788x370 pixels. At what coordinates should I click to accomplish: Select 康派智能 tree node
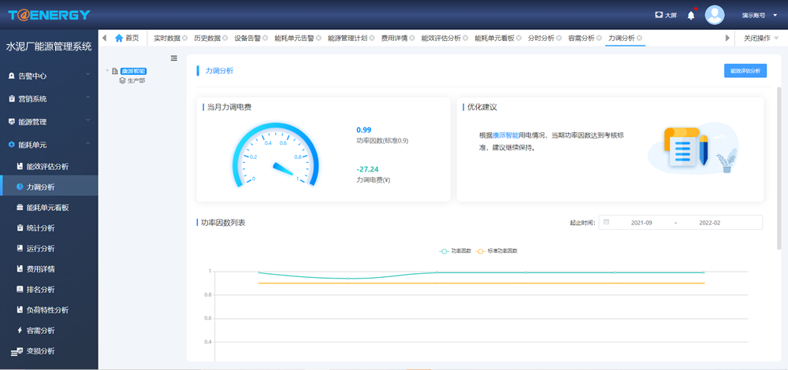(x=133, y=71)
